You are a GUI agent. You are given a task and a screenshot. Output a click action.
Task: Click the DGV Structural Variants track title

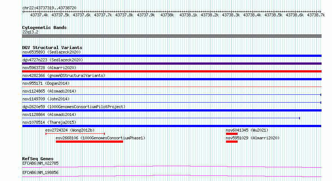[x=52, y=48]
